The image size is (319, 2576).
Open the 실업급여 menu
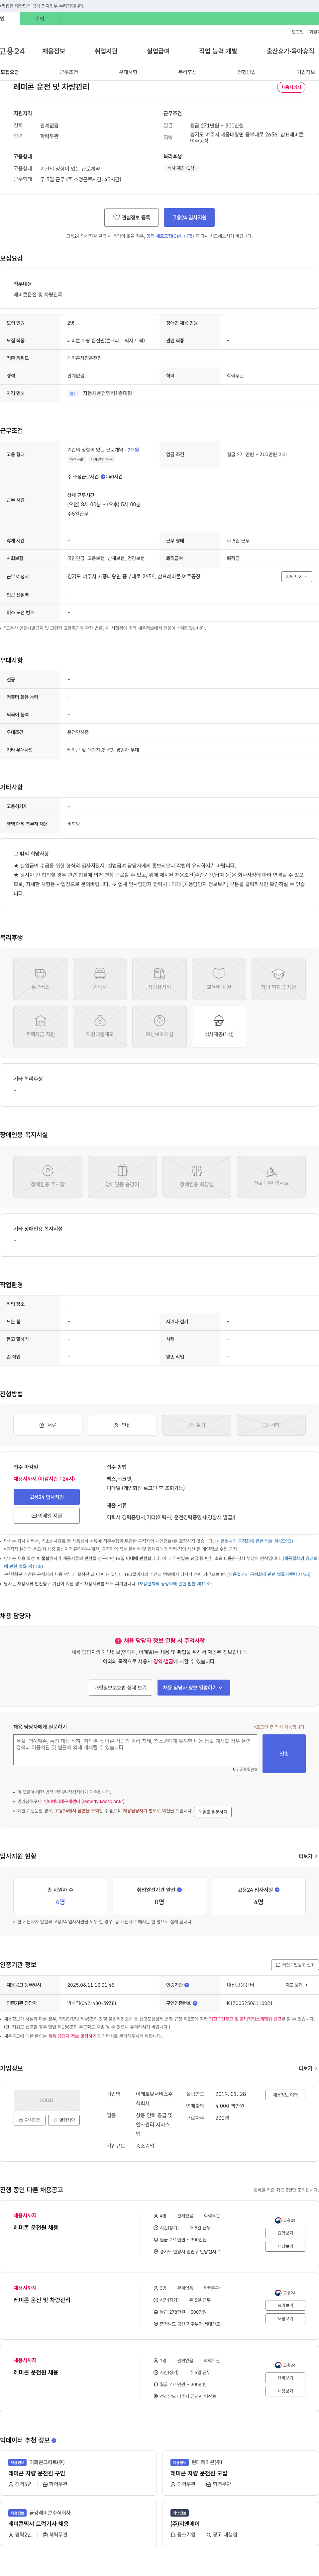click(158, 51)
